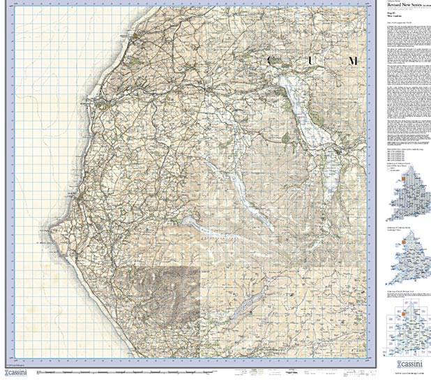Open the bottom sheet index grid diagram
431x384 pixels.
[407, 328]
